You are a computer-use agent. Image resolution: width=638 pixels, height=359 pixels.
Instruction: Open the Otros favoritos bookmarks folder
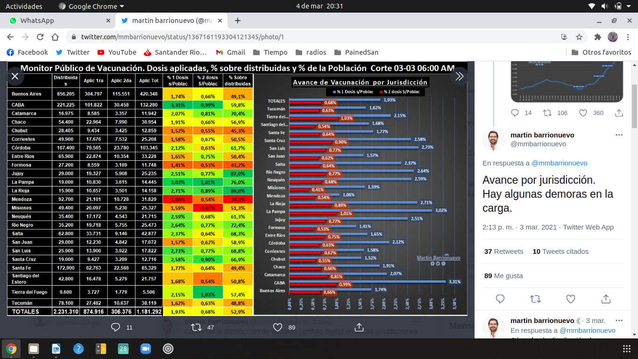click(601, 52)
